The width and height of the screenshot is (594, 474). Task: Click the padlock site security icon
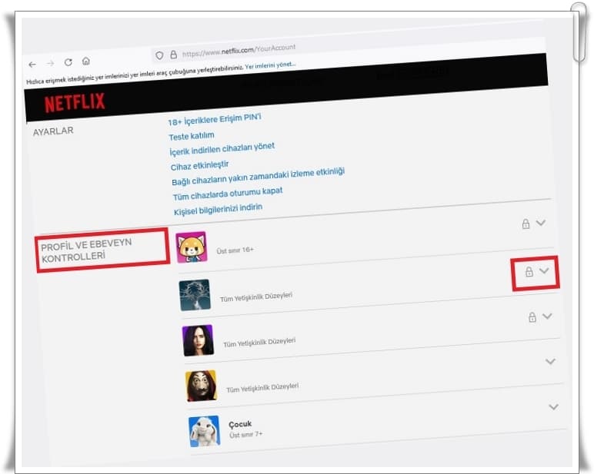coord(173,55)
